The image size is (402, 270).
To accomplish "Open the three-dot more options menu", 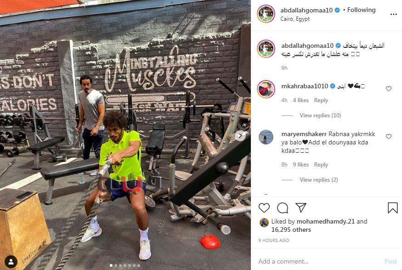I will click(x=394, y=14).
